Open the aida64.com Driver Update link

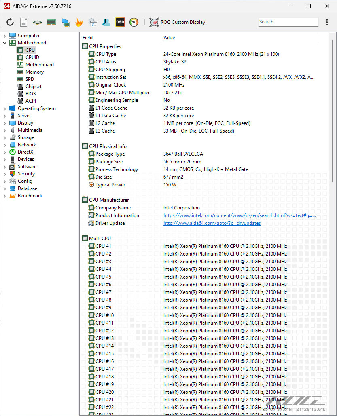tap(212, 223)
